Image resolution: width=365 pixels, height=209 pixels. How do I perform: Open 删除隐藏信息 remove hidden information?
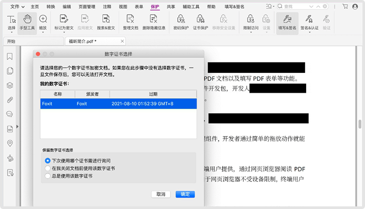(154, 22)
